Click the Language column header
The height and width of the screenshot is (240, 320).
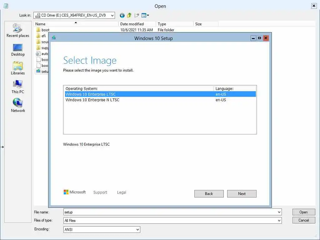235,88
